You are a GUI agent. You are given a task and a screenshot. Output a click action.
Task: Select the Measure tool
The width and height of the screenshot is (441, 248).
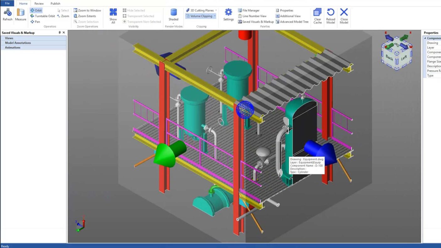pyautogui.click(x=21, y=14)
